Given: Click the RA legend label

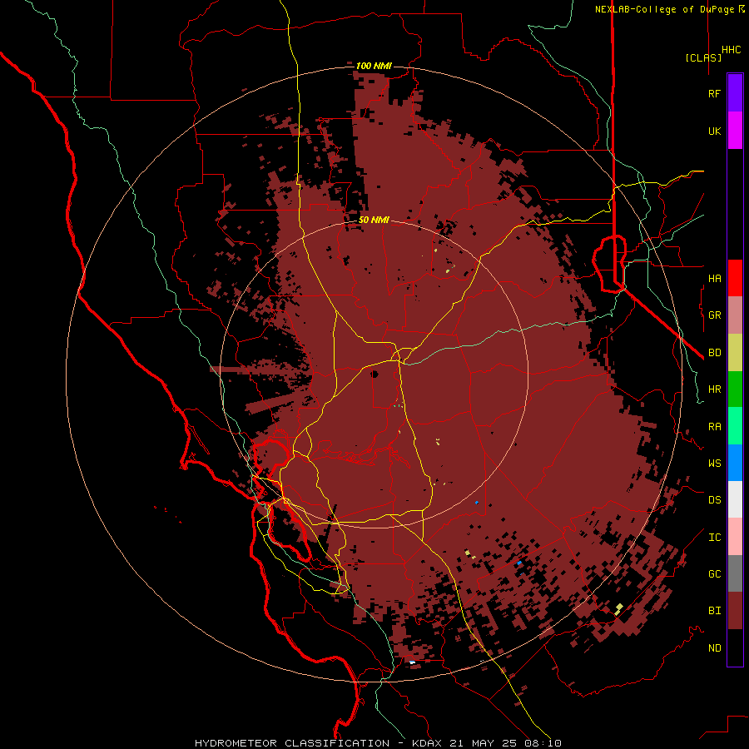Looking at the screenshot, I should coord(714,427).
